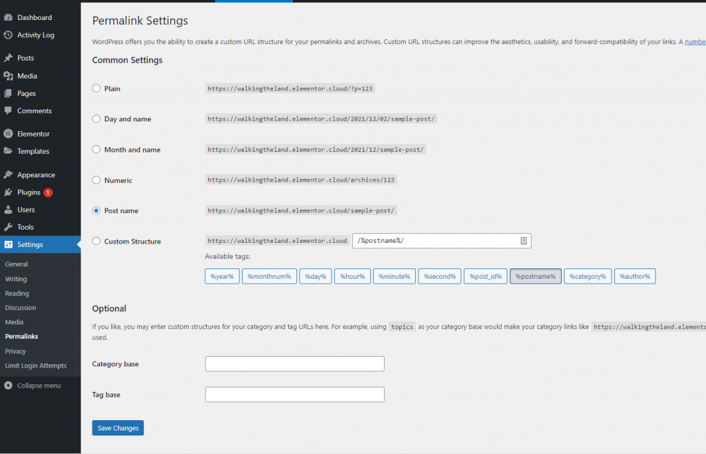Open the General settings submenu item
Screen dimensions: 706x454
[17, 264]
